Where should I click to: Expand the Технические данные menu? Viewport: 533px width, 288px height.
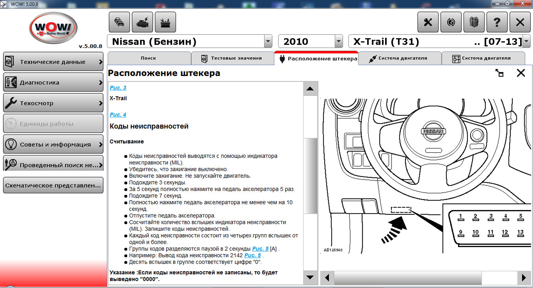coord(53,62)
